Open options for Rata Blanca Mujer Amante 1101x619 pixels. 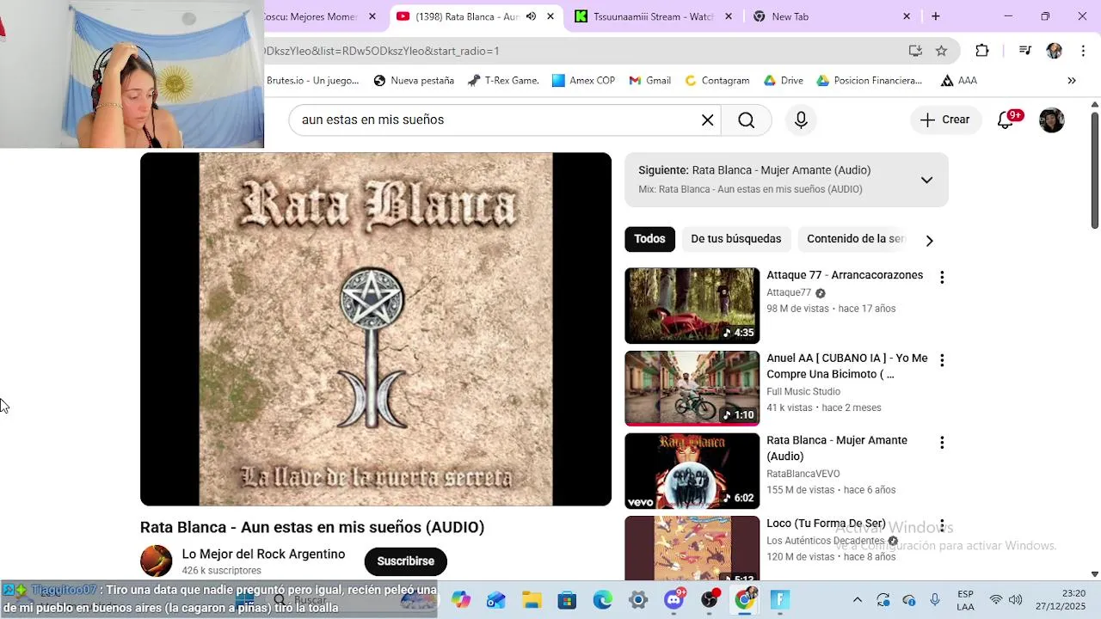[x=942, y=443]
